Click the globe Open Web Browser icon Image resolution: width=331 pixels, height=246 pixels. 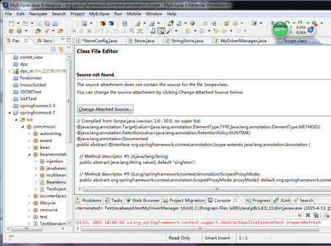pos(193,23)
